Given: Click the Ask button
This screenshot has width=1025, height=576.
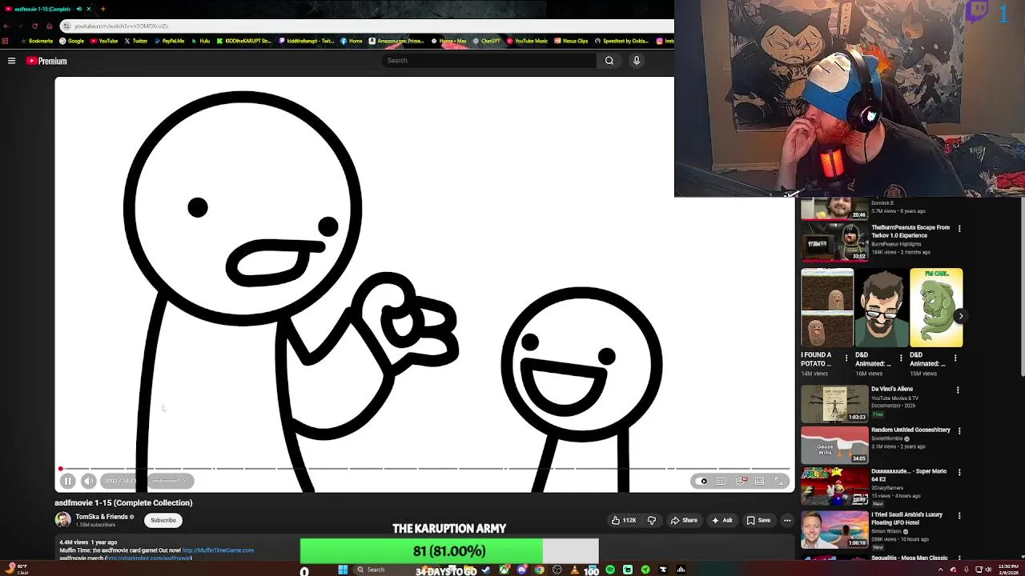Looking at the screenshot, I should click(x=722, y=520).
